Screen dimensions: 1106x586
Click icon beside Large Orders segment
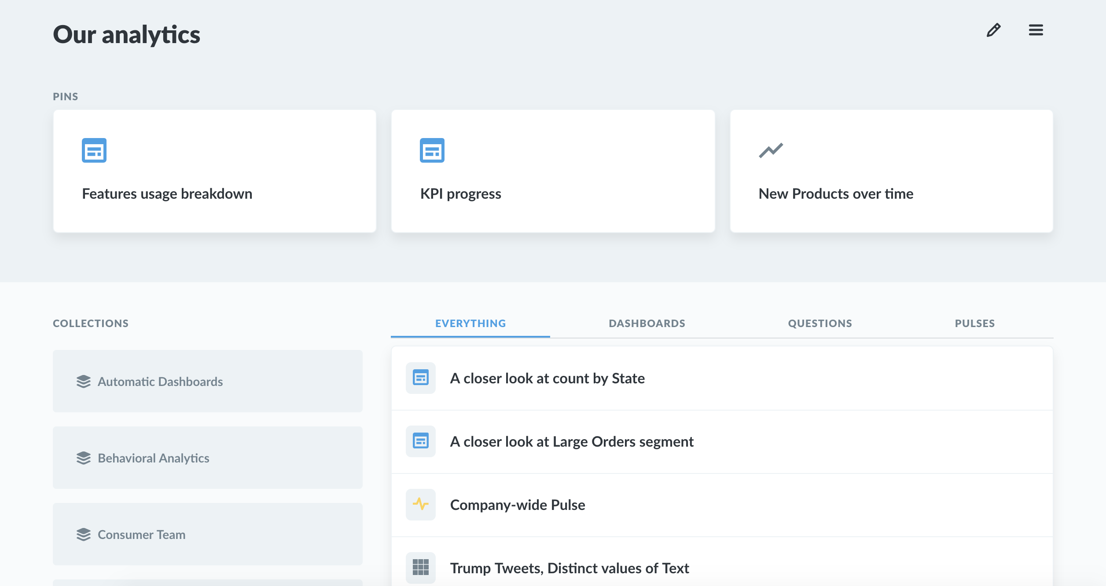click(x=420, y=441)
